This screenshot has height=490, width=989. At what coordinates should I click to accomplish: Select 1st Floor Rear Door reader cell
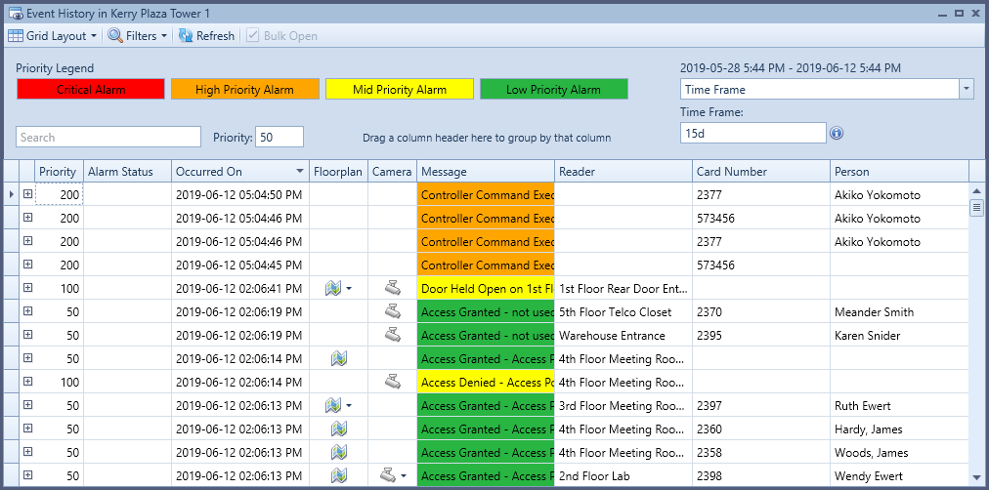(623, 289)
